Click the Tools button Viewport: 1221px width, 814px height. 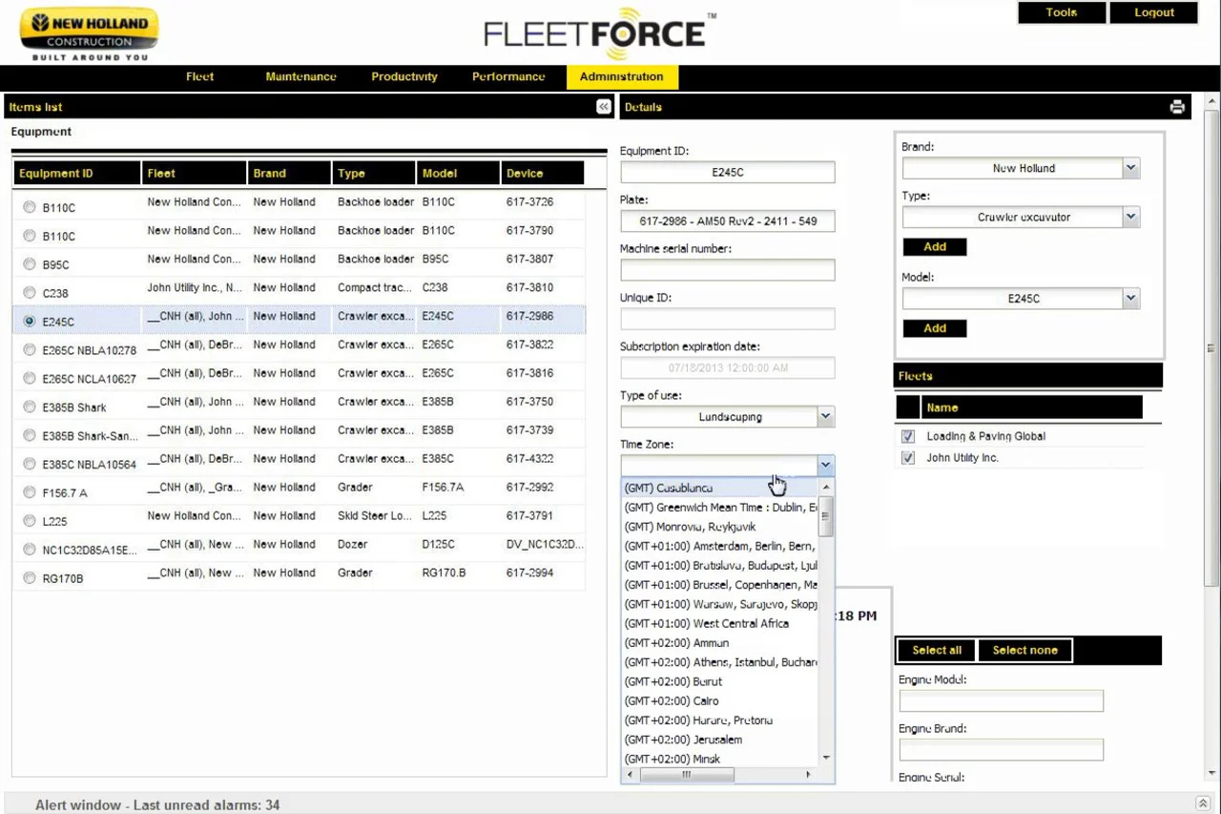(x=1062, y=12)
